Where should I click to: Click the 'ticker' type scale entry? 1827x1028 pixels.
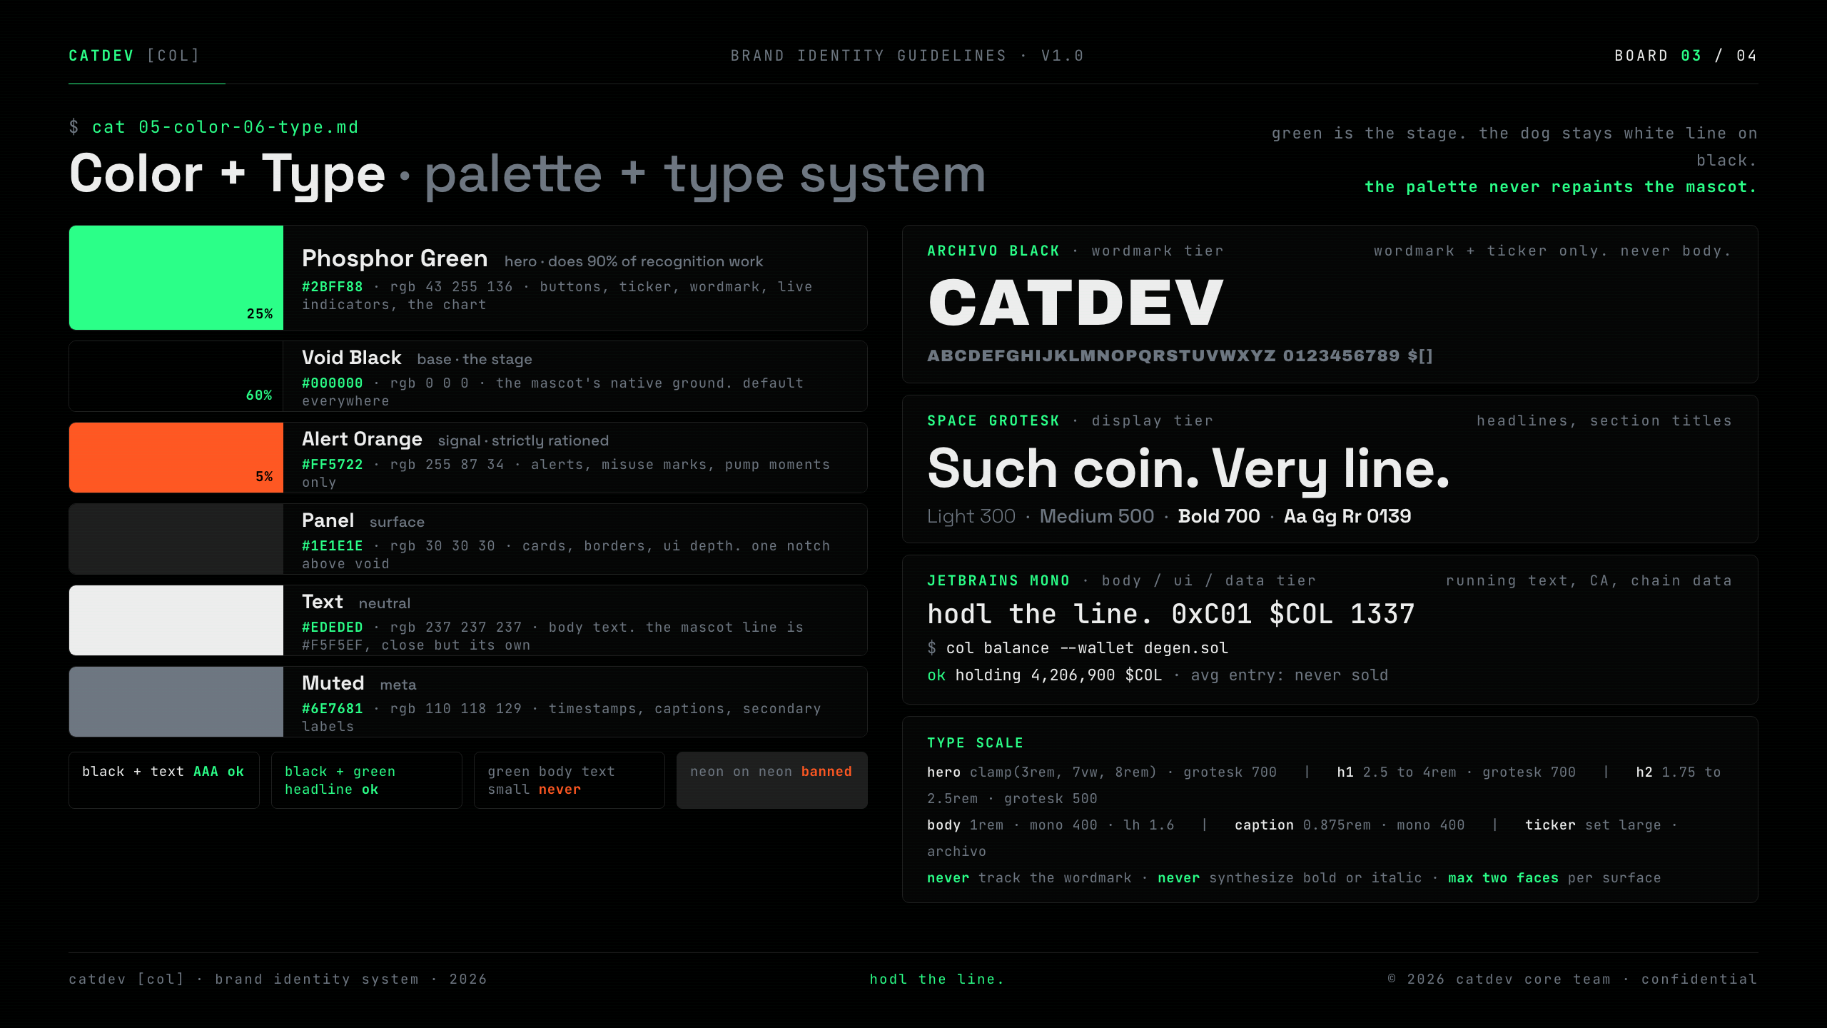[1550, 825]
